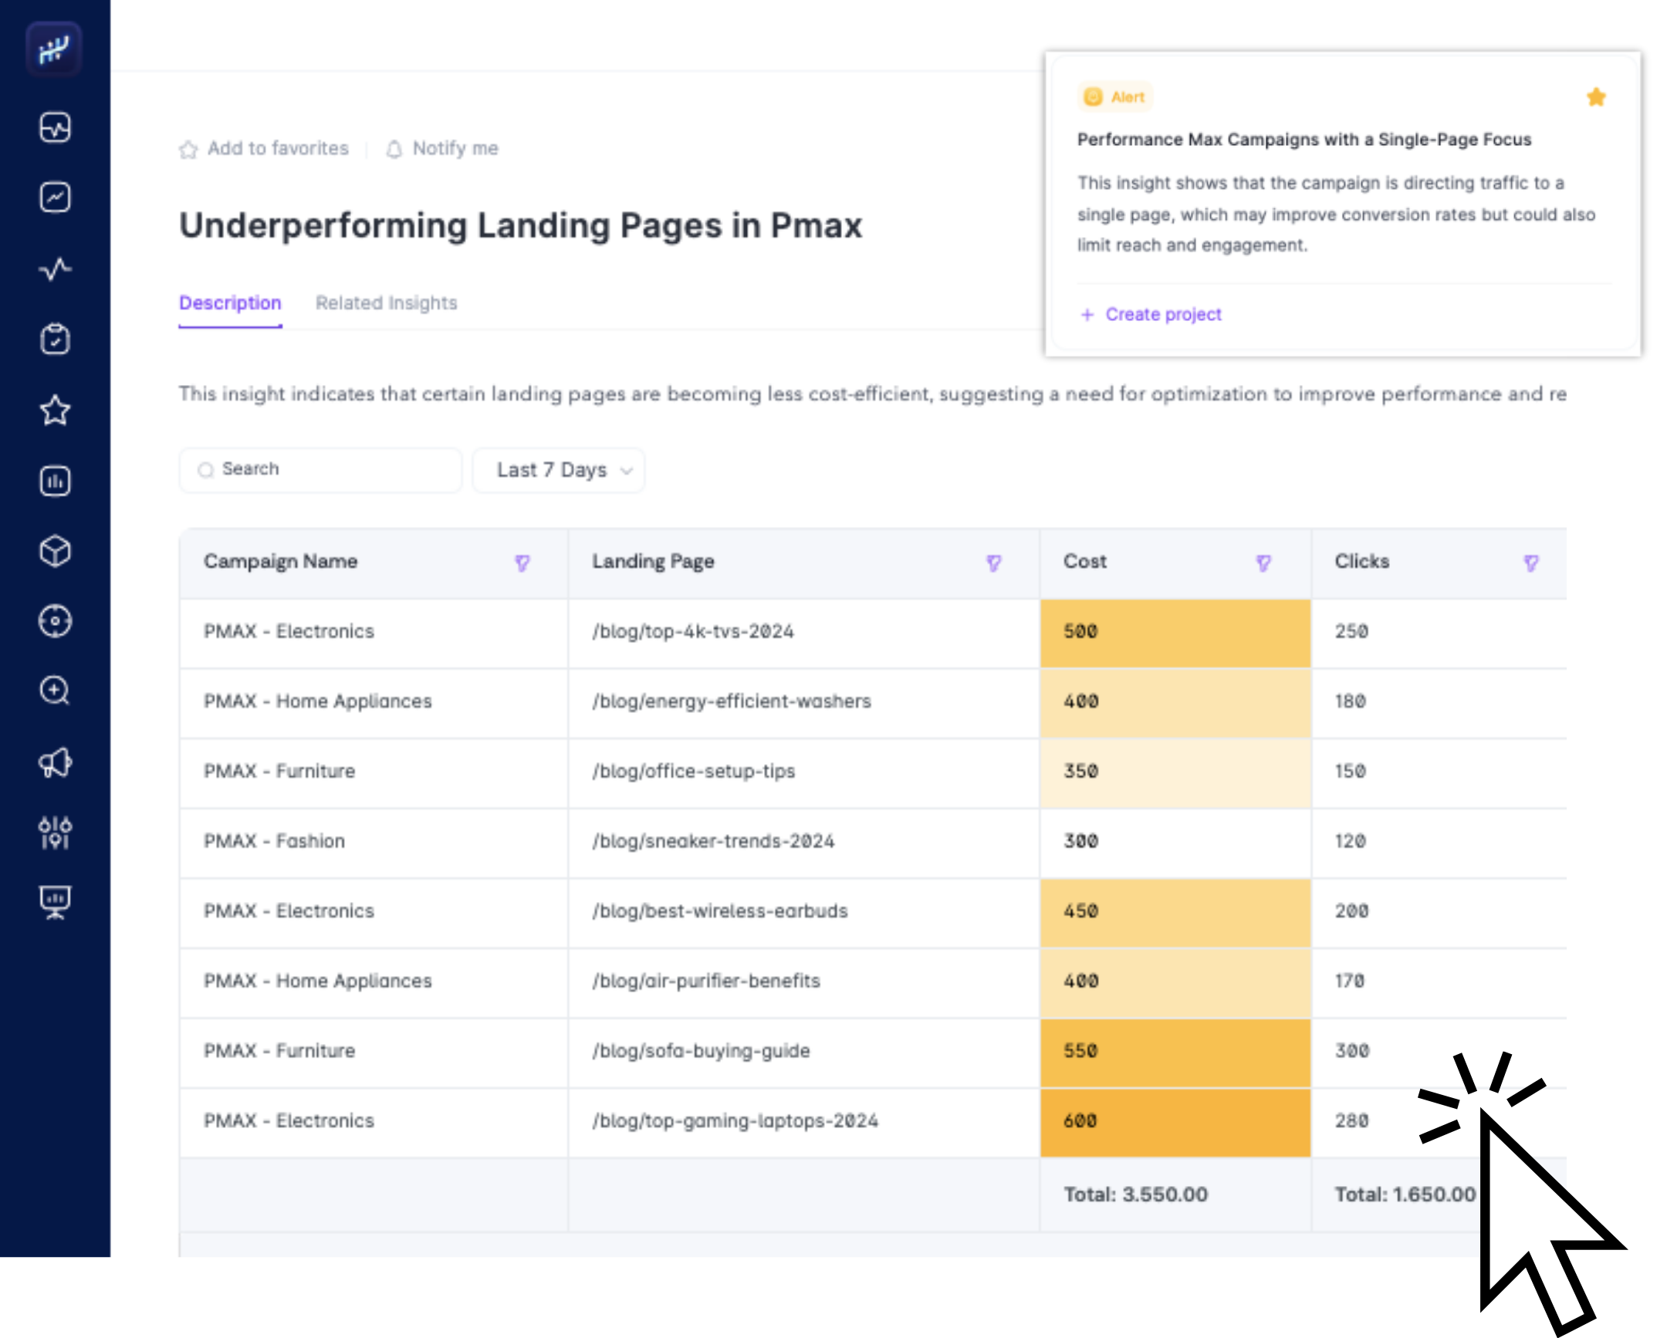Open the clipboard checklist sidebar icon

click(55, 339)
